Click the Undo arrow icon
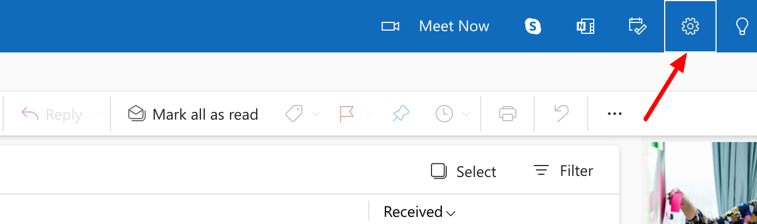This screenshot has height=224, width=757. point(561,114)
